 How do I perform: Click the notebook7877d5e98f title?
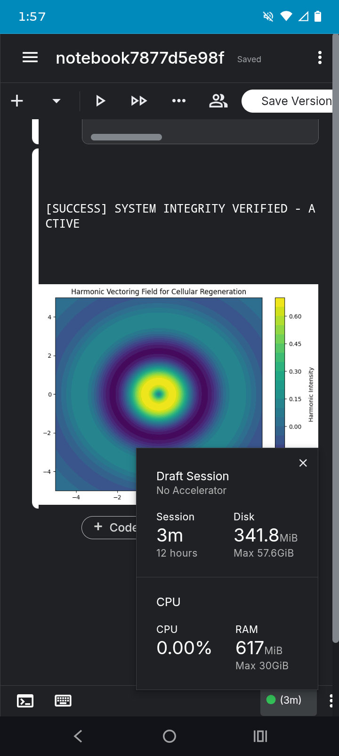pyautogui.click(x=140, y=58)
